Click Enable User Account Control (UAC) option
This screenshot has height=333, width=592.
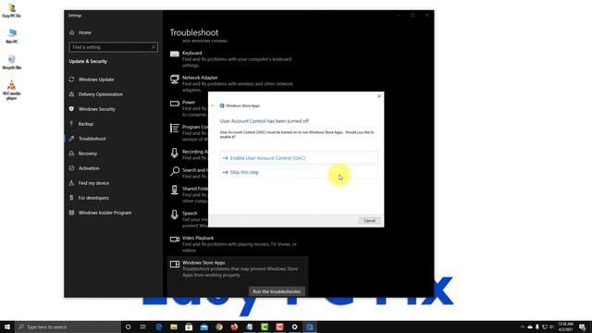298,158
